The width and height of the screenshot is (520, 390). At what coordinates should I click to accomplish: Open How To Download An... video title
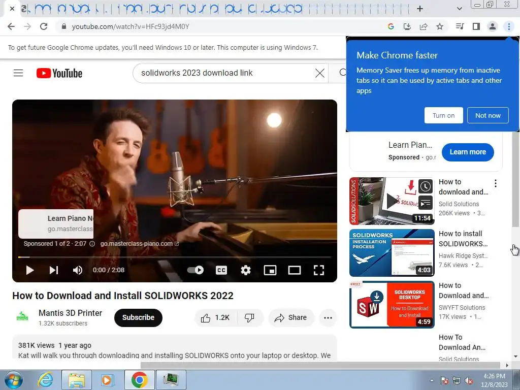point(462,342)
